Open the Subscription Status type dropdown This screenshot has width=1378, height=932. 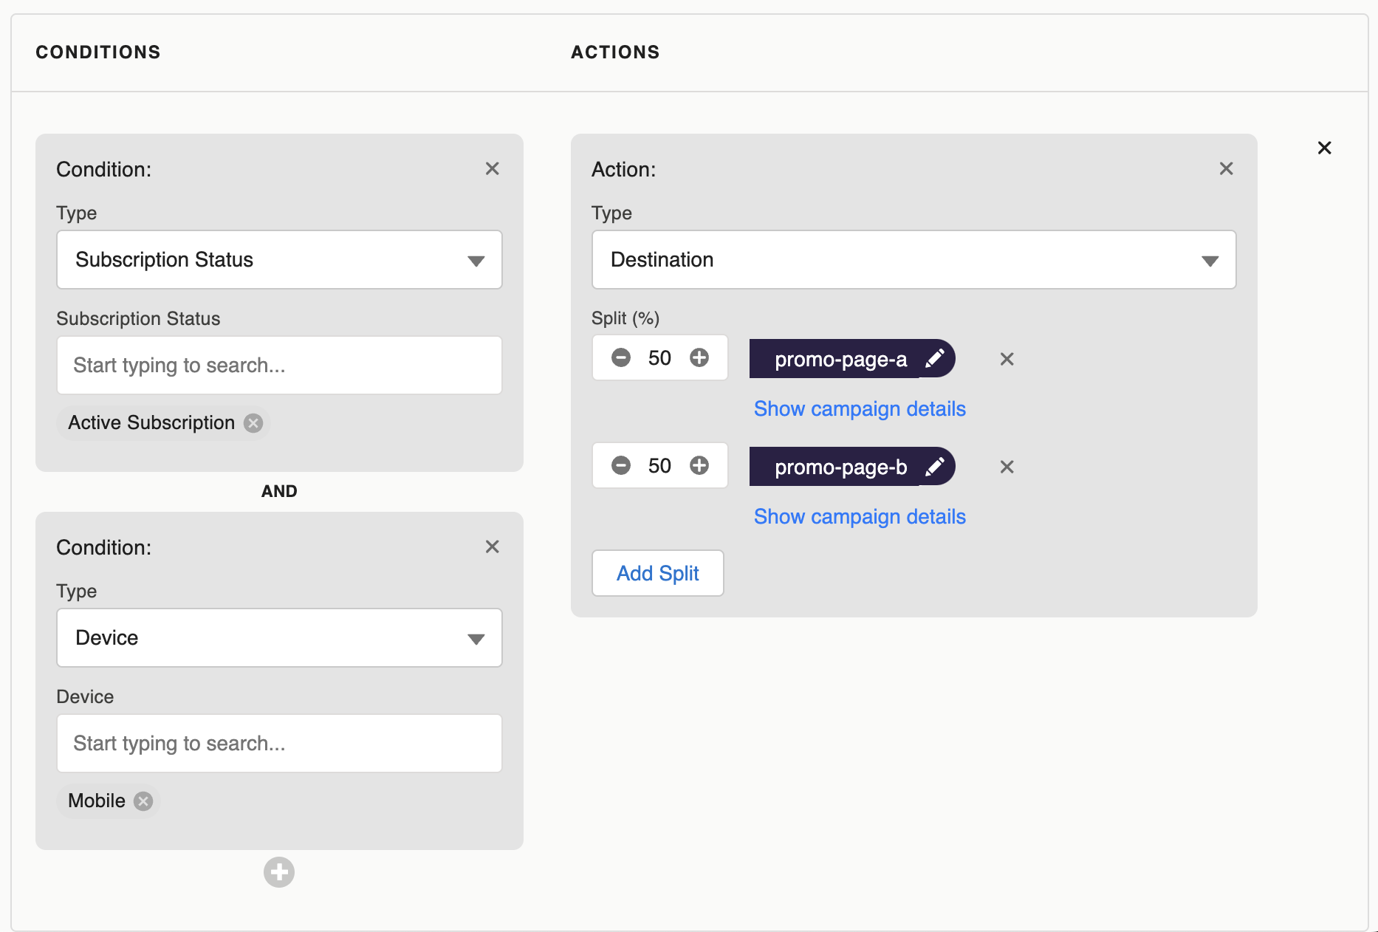(x=279, y=260)
